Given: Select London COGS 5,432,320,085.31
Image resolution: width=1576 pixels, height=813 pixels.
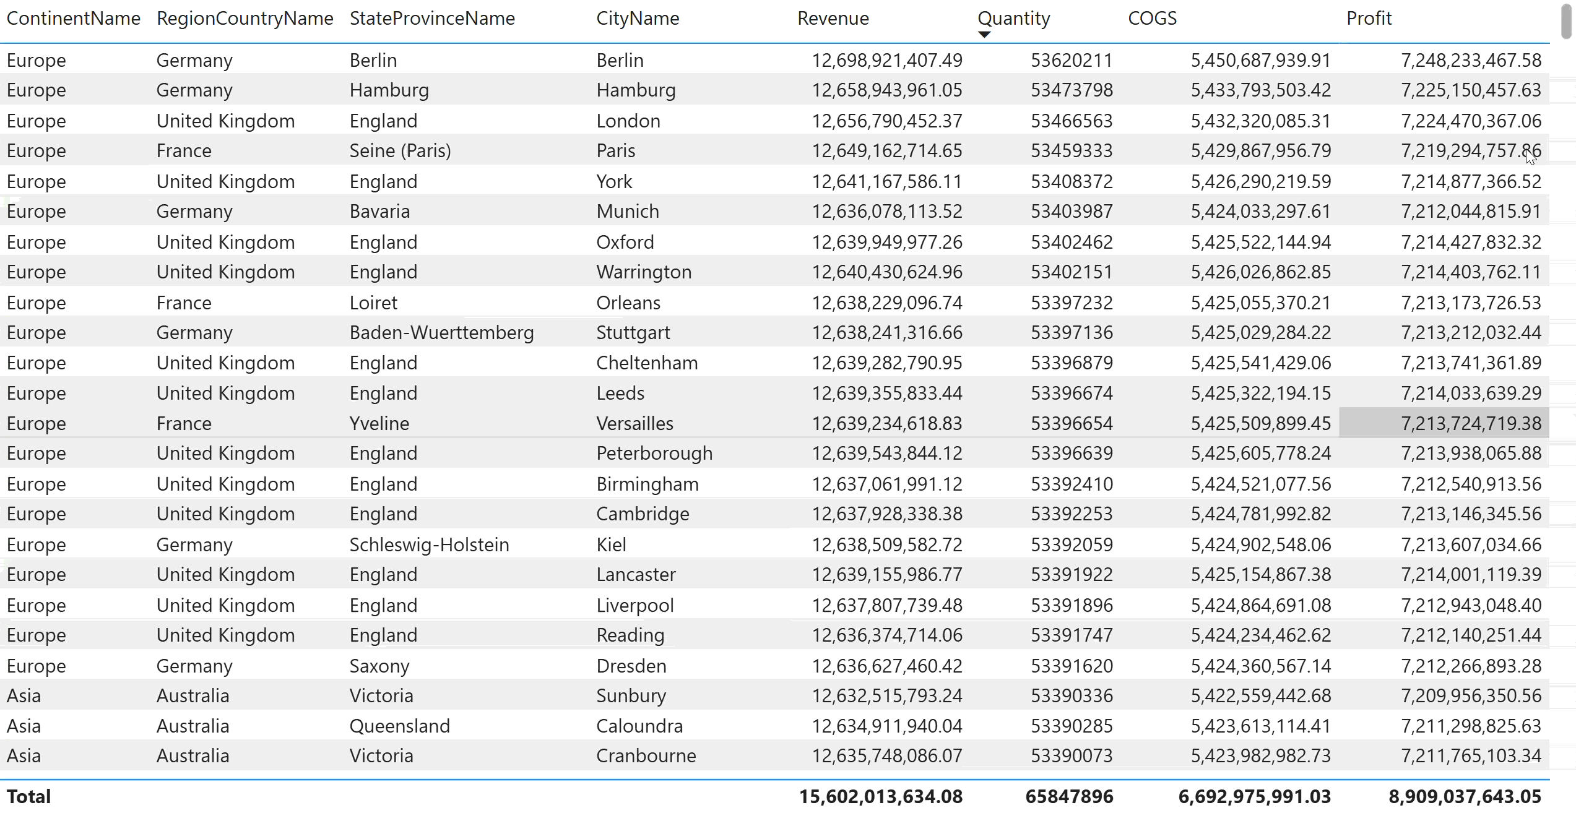Looking at the screenshot, I should click(1261, 121).
